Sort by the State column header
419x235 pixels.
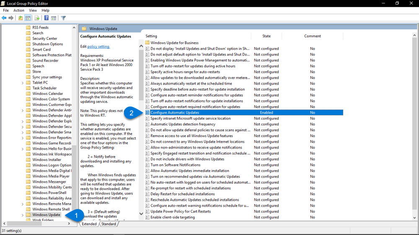pyautogui.click(x=266, y=36)
